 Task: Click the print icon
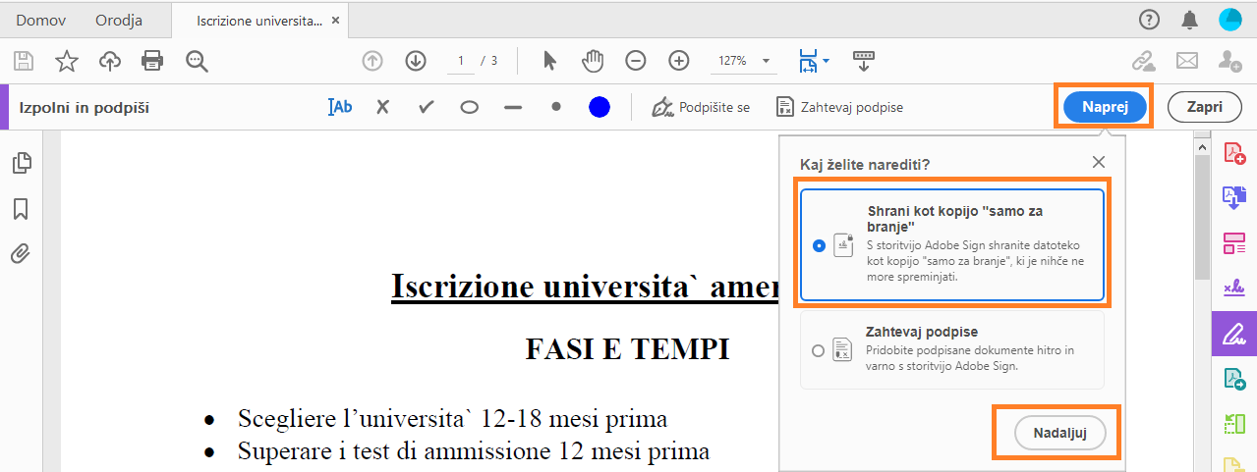click(152, 61)
